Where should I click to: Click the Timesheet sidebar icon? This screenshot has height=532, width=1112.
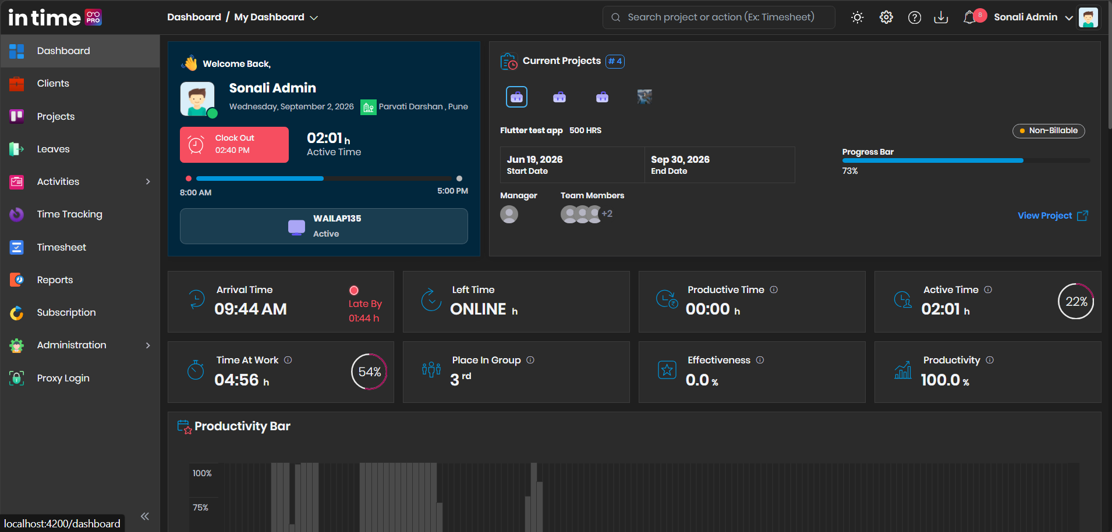pyautogui.click(x=17, y=247)
